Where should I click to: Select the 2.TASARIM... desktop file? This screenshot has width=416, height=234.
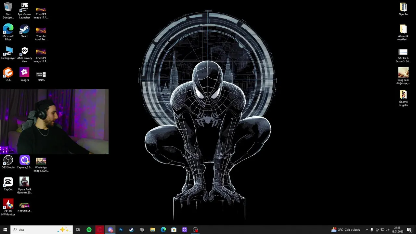pos(25,207)
